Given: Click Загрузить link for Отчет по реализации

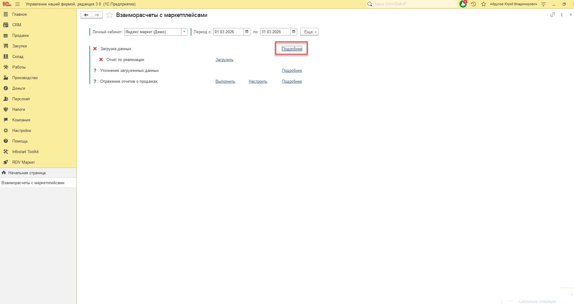Looking at the screenshot, I should pos(224,59).
